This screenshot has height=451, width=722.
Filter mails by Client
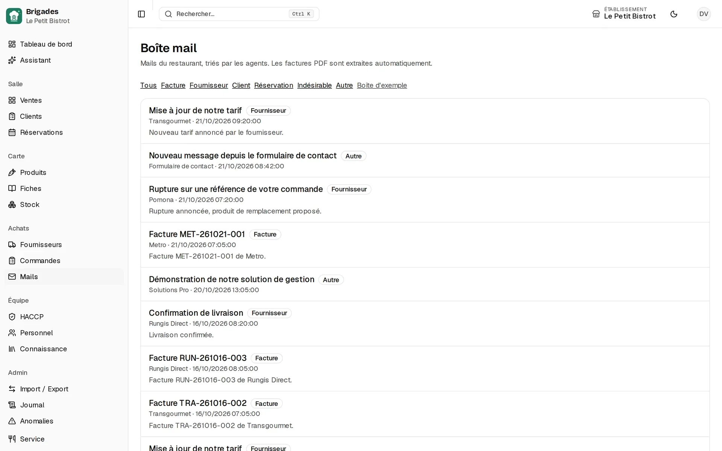tap(241, 85)
